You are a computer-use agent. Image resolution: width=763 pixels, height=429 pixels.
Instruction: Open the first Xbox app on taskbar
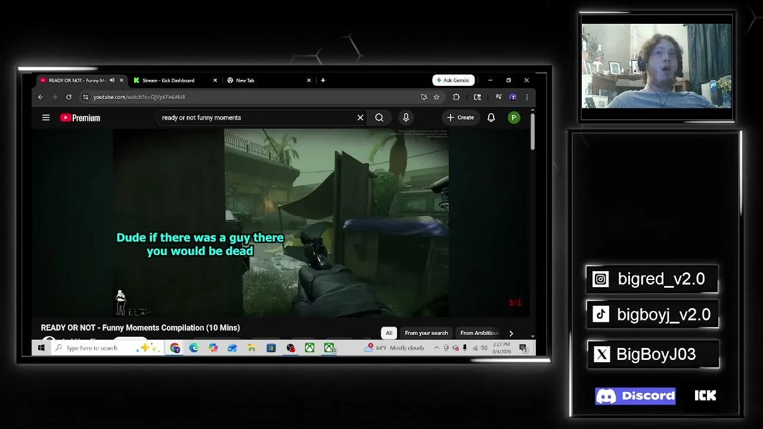pyautogui.click(x=309, y=348)
